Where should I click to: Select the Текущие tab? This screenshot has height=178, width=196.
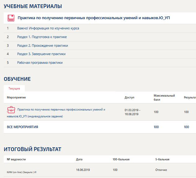pos(14,89)
